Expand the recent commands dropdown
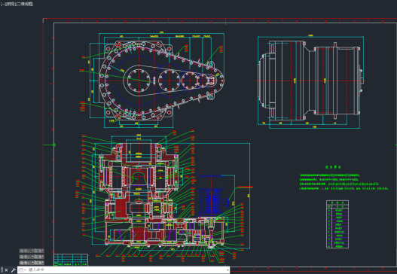This screenshot has height=274, width=397. click(x=23, y=270)
